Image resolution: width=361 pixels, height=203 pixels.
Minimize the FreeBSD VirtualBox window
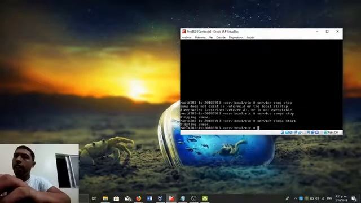(x=317, y=32)
